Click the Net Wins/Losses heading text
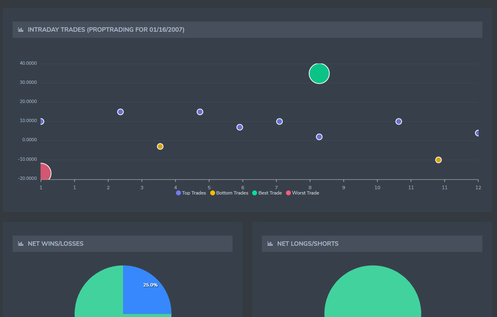This screenshot has width=497, height=317. click(55, 244)
